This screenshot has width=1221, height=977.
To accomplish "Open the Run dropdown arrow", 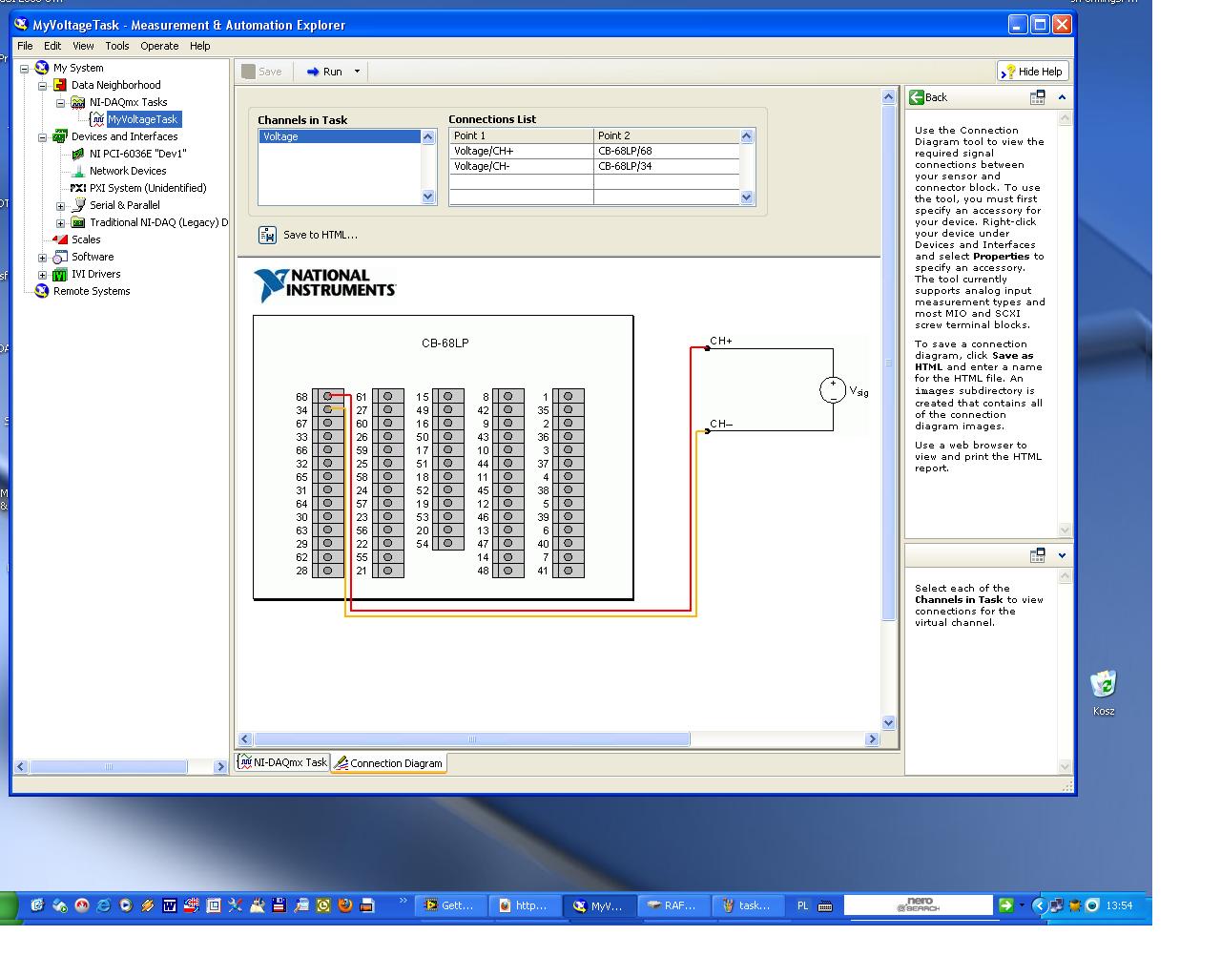I will [x=358, y=72].
